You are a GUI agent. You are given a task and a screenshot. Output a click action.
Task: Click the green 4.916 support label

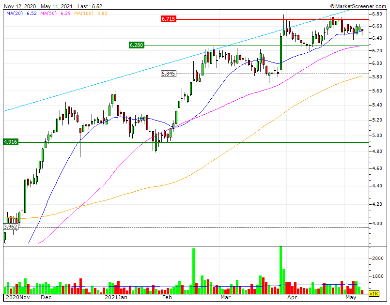point(11,142)
